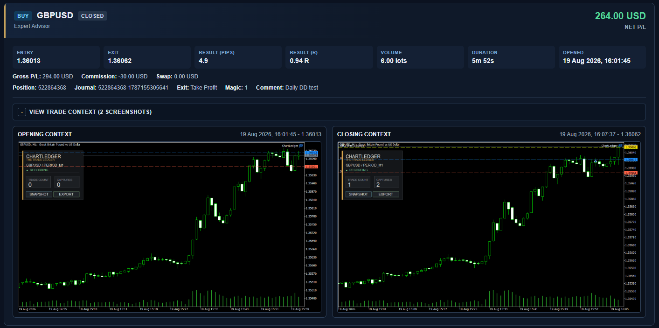Click ChartLedger graduation-cap icon in Closing Context chart
Screen dimensions: 659x328
(x=620, y=146)
